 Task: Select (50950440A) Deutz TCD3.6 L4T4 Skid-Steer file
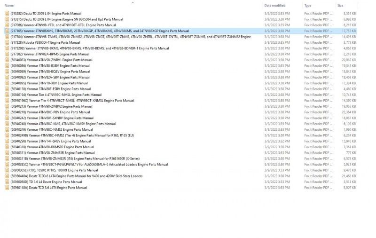180,176
